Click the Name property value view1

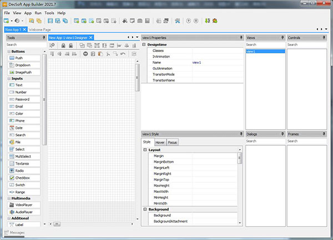point(196,63)
